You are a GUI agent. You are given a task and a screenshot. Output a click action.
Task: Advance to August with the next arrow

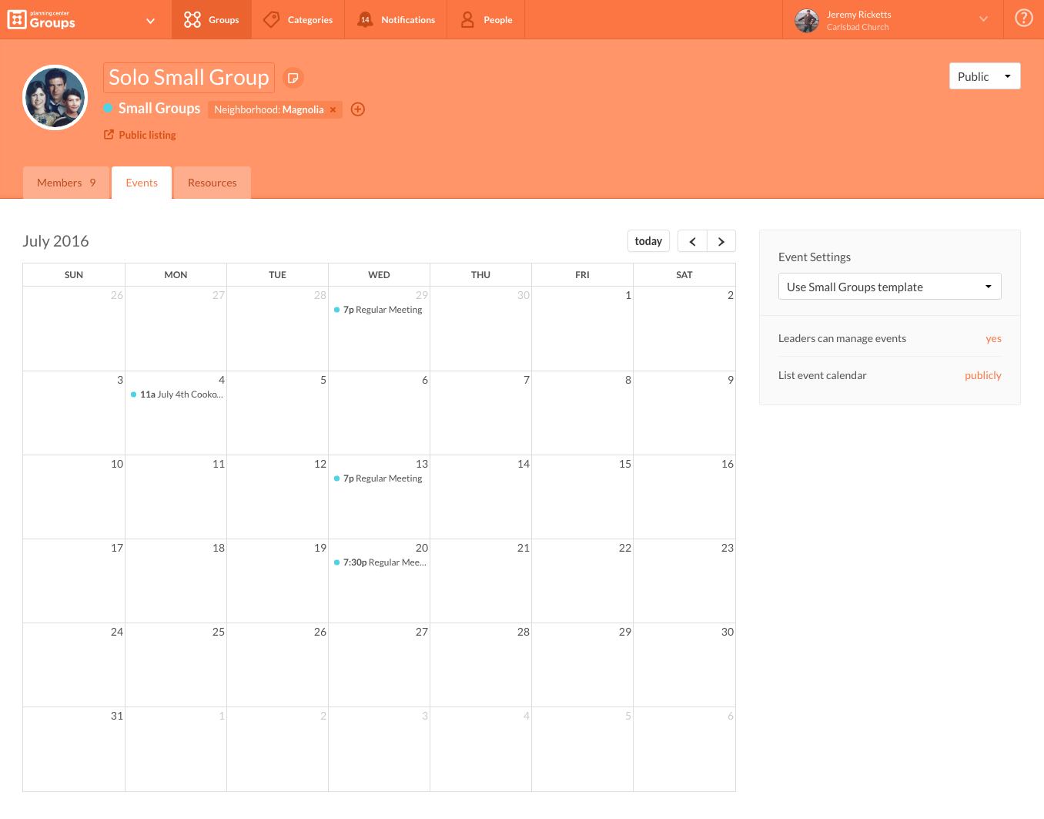pyautogui.click(x=721, y=240)
